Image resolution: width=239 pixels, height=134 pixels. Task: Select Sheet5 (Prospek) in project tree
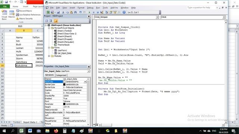pos(65,39)
